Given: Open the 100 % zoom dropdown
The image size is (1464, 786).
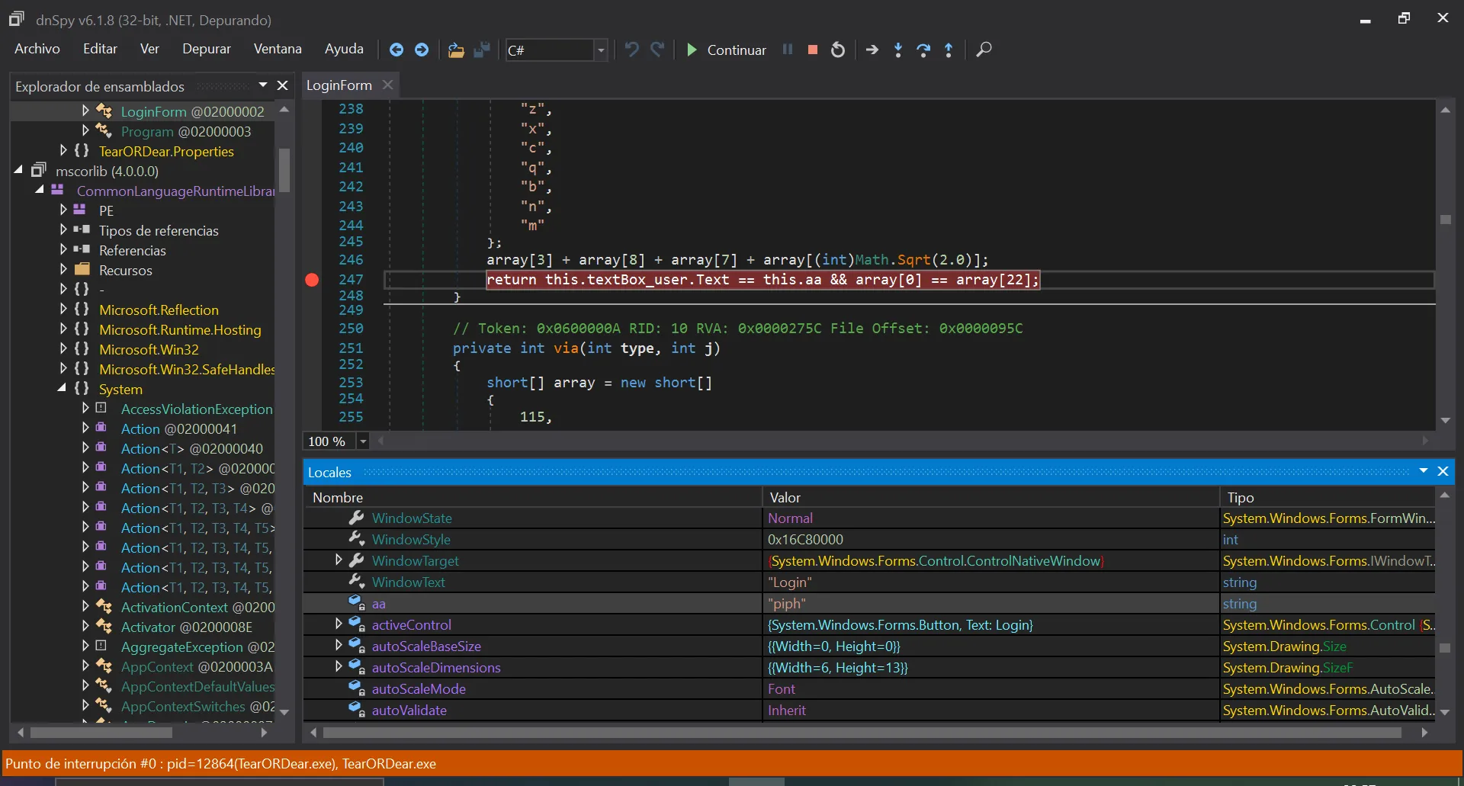Looking at the screenshot, I should click(x=363, y=441).
